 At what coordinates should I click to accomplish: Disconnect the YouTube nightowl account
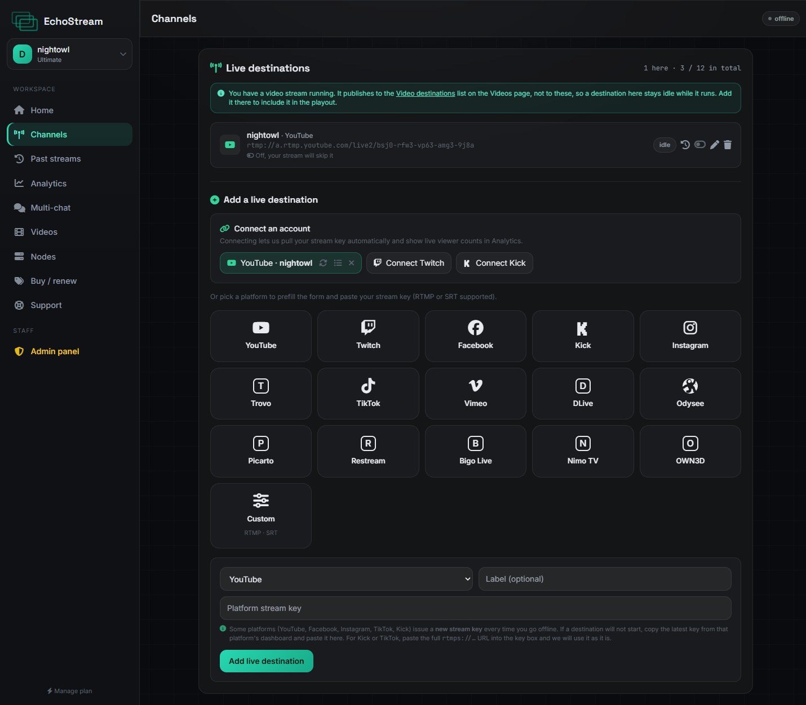351,263
